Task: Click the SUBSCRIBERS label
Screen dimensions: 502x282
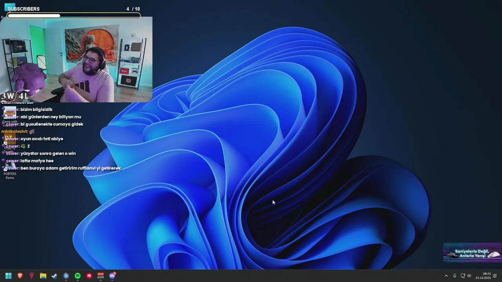Action: pyautogui.click(x=24, y=9)
